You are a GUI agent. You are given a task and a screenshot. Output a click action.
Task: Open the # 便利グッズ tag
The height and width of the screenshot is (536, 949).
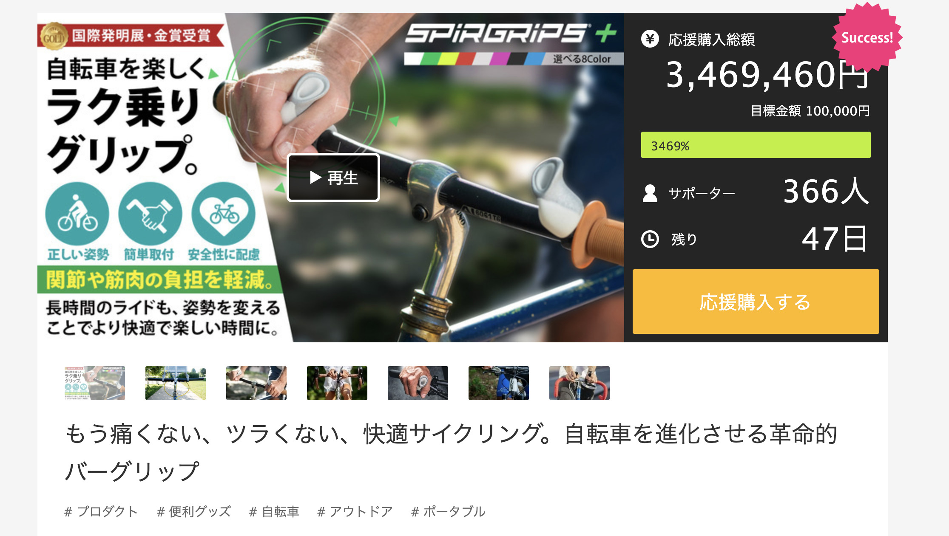pyautogui.click(x=194, y=511)
